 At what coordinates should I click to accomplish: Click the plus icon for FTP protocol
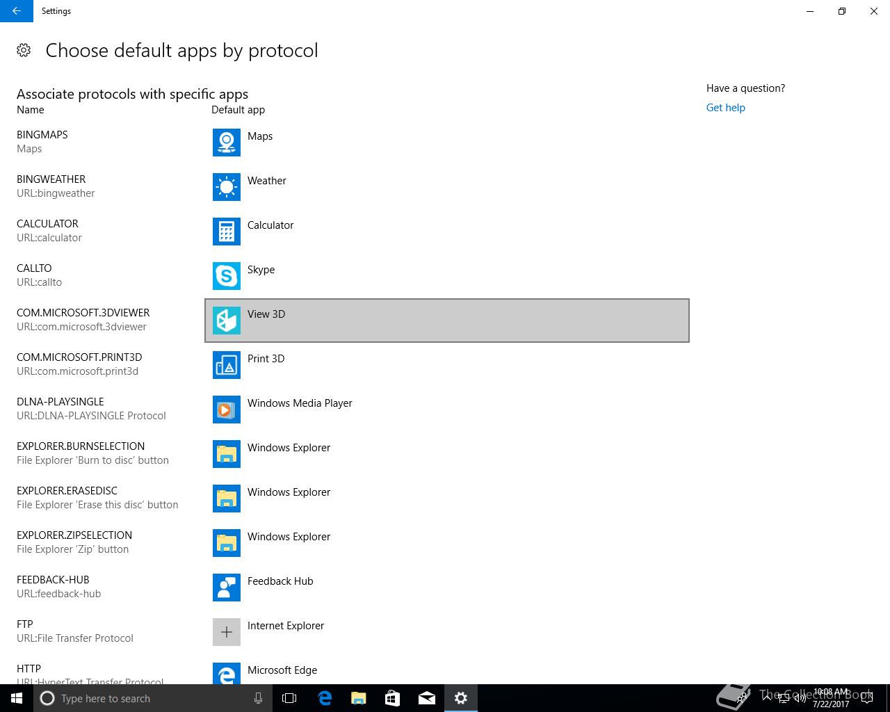pyautogui.click(x=227, y=632)
